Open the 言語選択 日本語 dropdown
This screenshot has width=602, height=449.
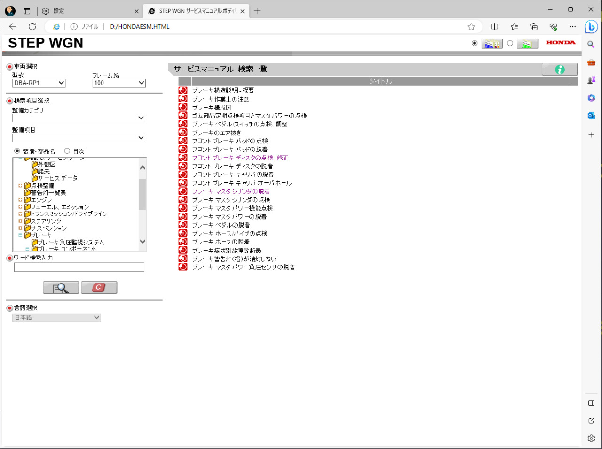(56, 318)
